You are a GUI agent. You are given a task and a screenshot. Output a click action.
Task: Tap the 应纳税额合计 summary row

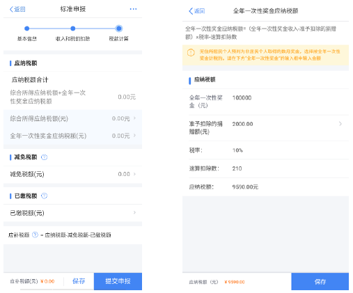tap(72, 90)
